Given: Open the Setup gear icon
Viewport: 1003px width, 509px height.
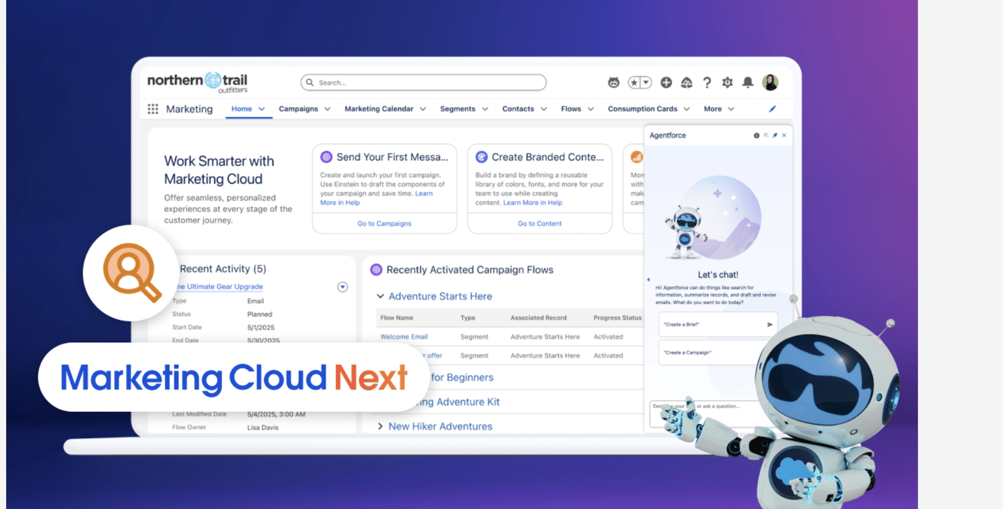Looking at the screenshot, I should click(727, 83).
